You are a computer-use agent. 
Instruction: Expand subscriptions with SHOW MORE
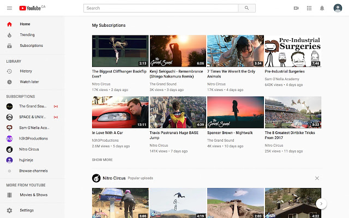(x=103, y=160)
